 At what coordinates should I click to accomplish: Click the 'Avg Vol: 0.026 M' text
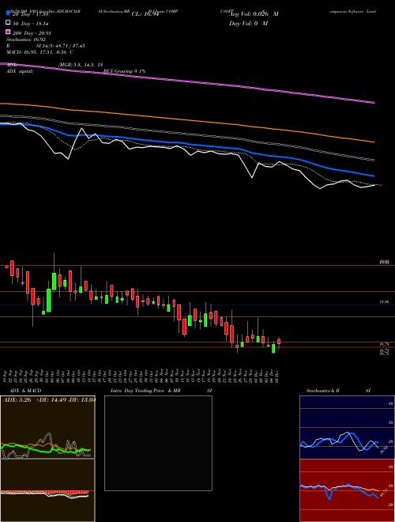(x=254, y=14)
